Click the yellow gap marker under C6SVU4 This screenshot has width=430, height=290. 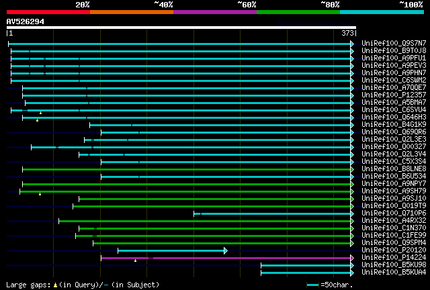pos(40,113)
